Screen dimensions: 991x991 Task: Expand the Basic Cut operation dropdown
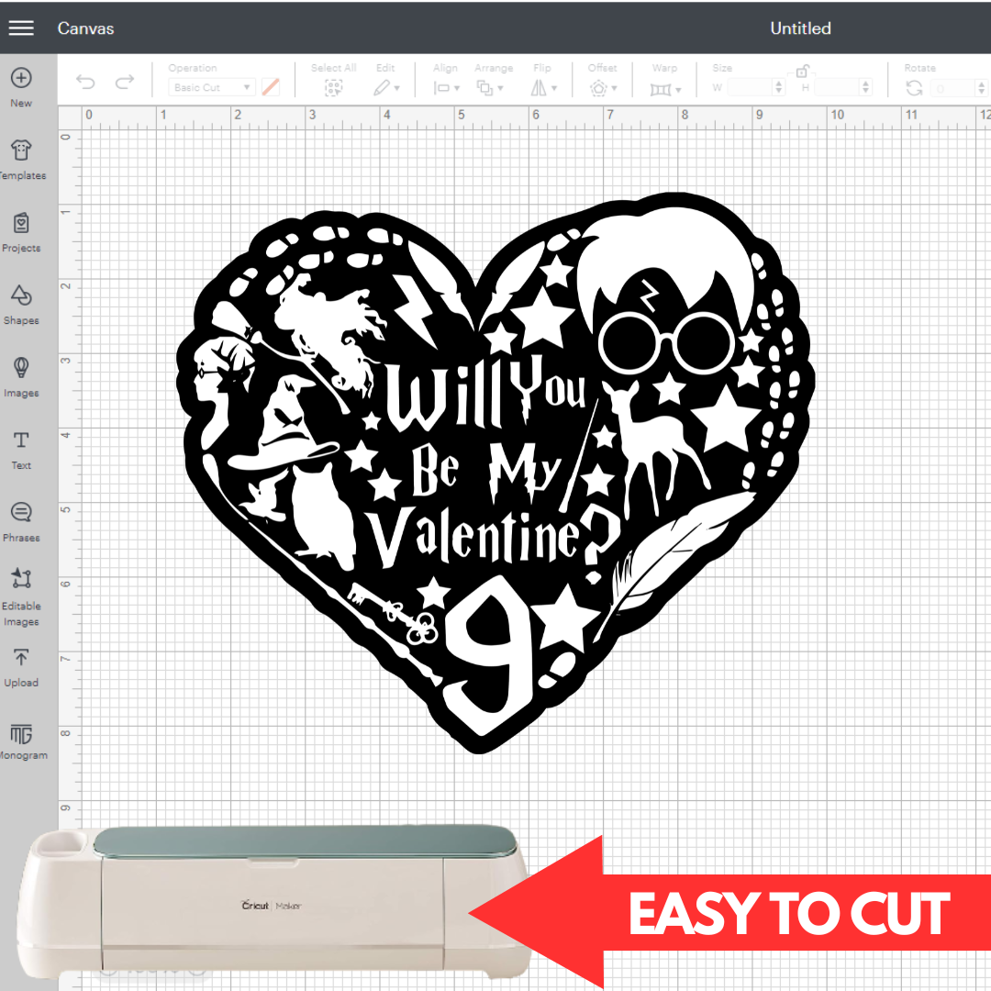(x=211, y=87)
